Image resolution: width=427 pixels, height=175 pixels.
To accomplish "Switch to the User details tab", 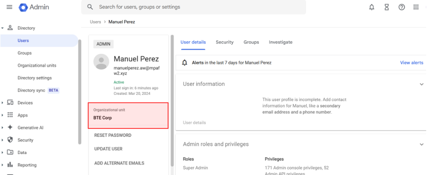I will (x=193, y=42).
